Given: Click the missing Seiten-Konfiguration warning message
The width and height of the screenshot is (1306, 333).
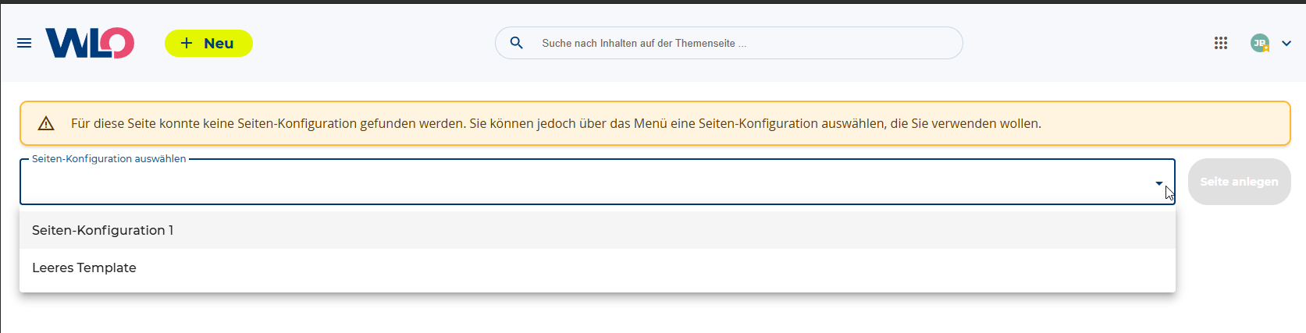Looking at the screenshot, I should [x=556, y=123].
